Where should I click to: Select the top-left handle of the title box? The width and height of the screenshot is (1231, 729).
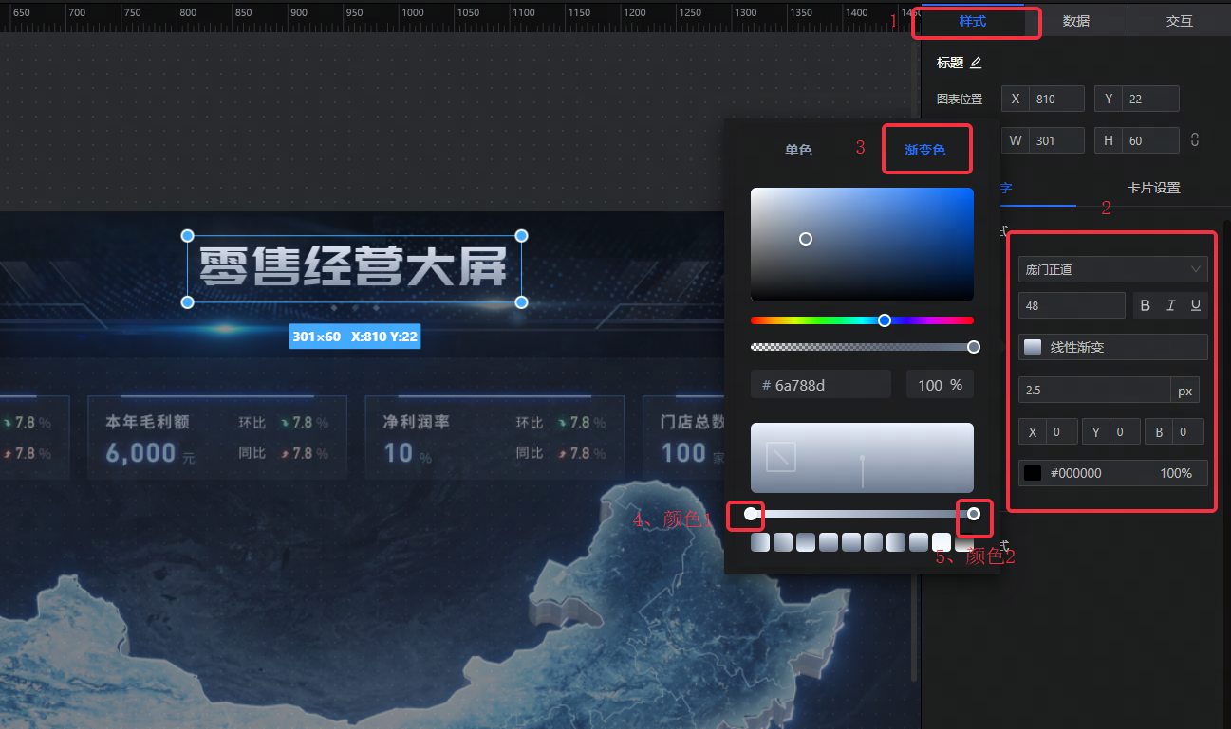point(187,235)
